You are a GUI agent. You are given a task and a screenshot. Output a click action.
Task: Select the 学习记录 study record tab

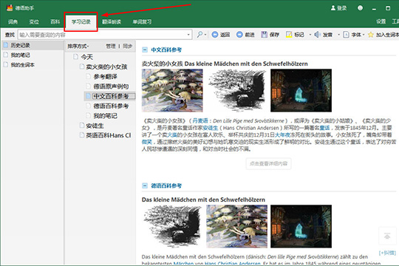pos(81,22)
